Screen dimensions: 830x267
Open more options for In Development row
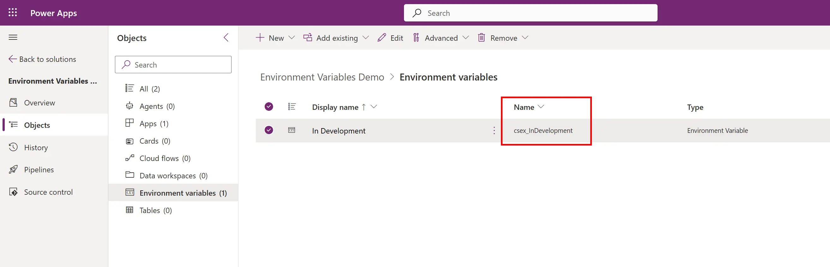click(494, 130)
